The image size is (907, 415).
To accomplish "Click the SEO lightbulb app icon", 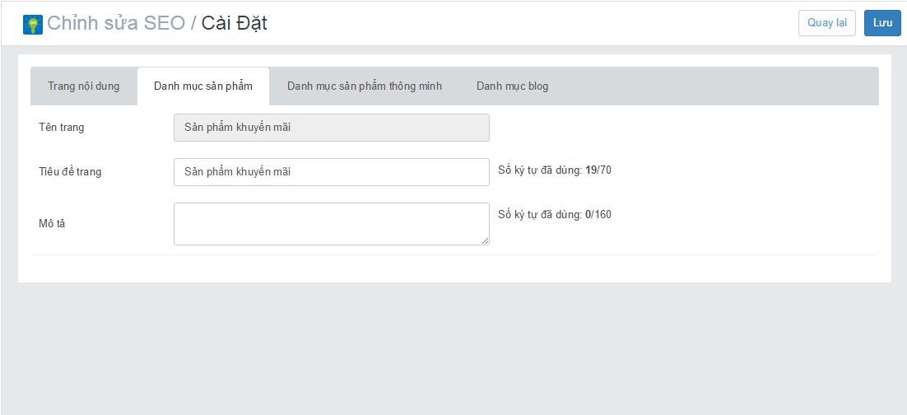I will [33, 25].
